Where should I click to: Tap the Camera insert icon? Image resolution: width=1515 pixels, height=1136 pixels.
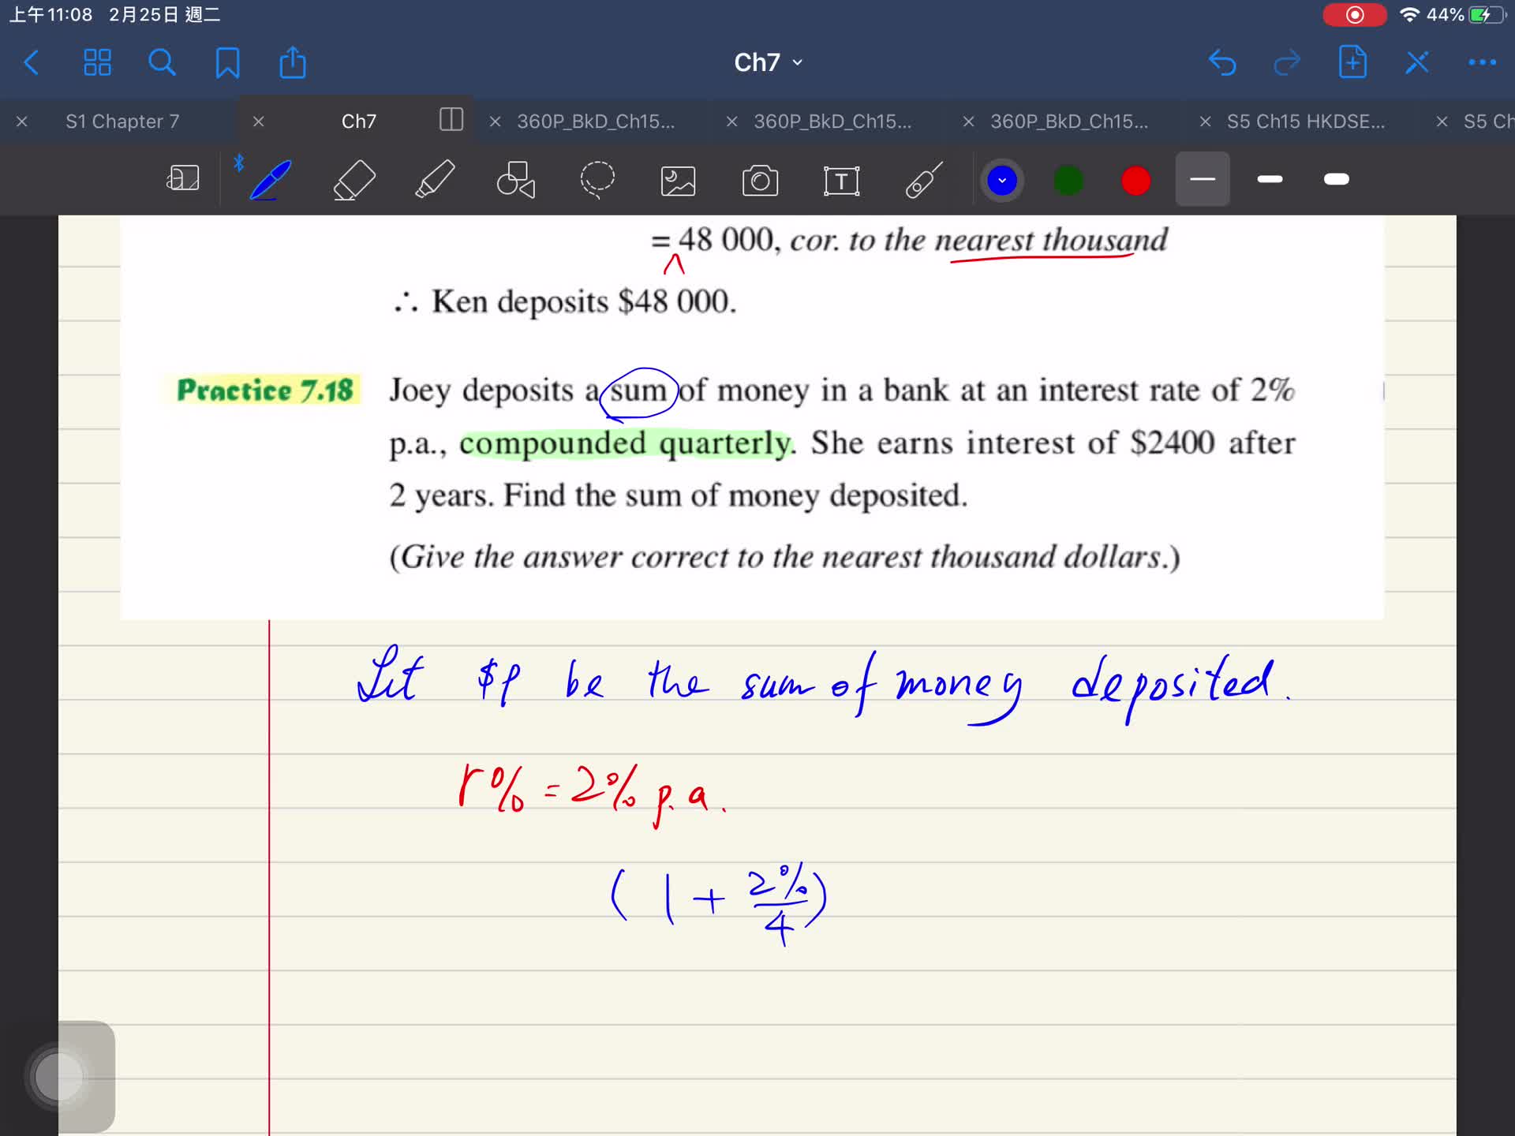(760, 181)
